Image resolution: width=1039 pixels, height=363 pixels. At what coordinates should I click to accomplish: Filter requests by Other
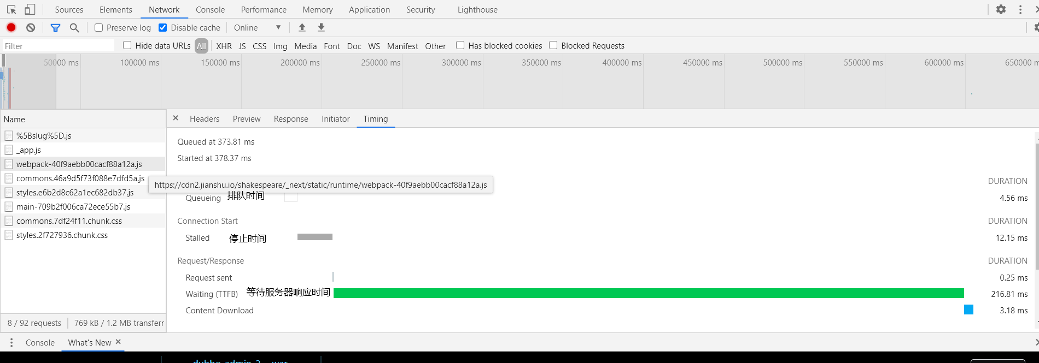pyautogui.click(x=435, y=46)
